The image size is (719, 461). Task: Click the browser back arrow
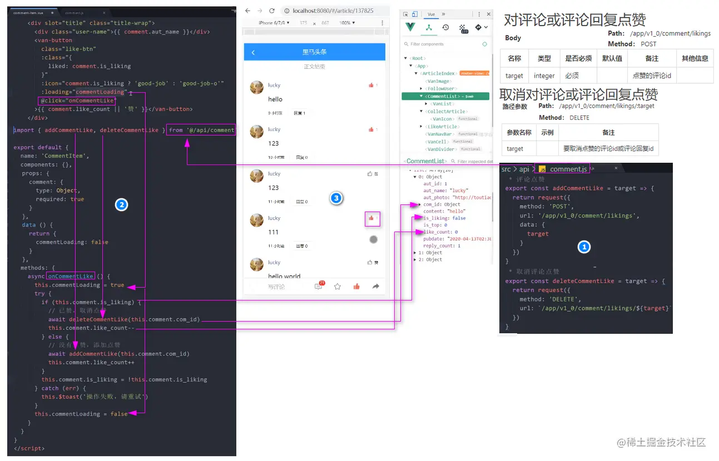click(x=248, y=11)
